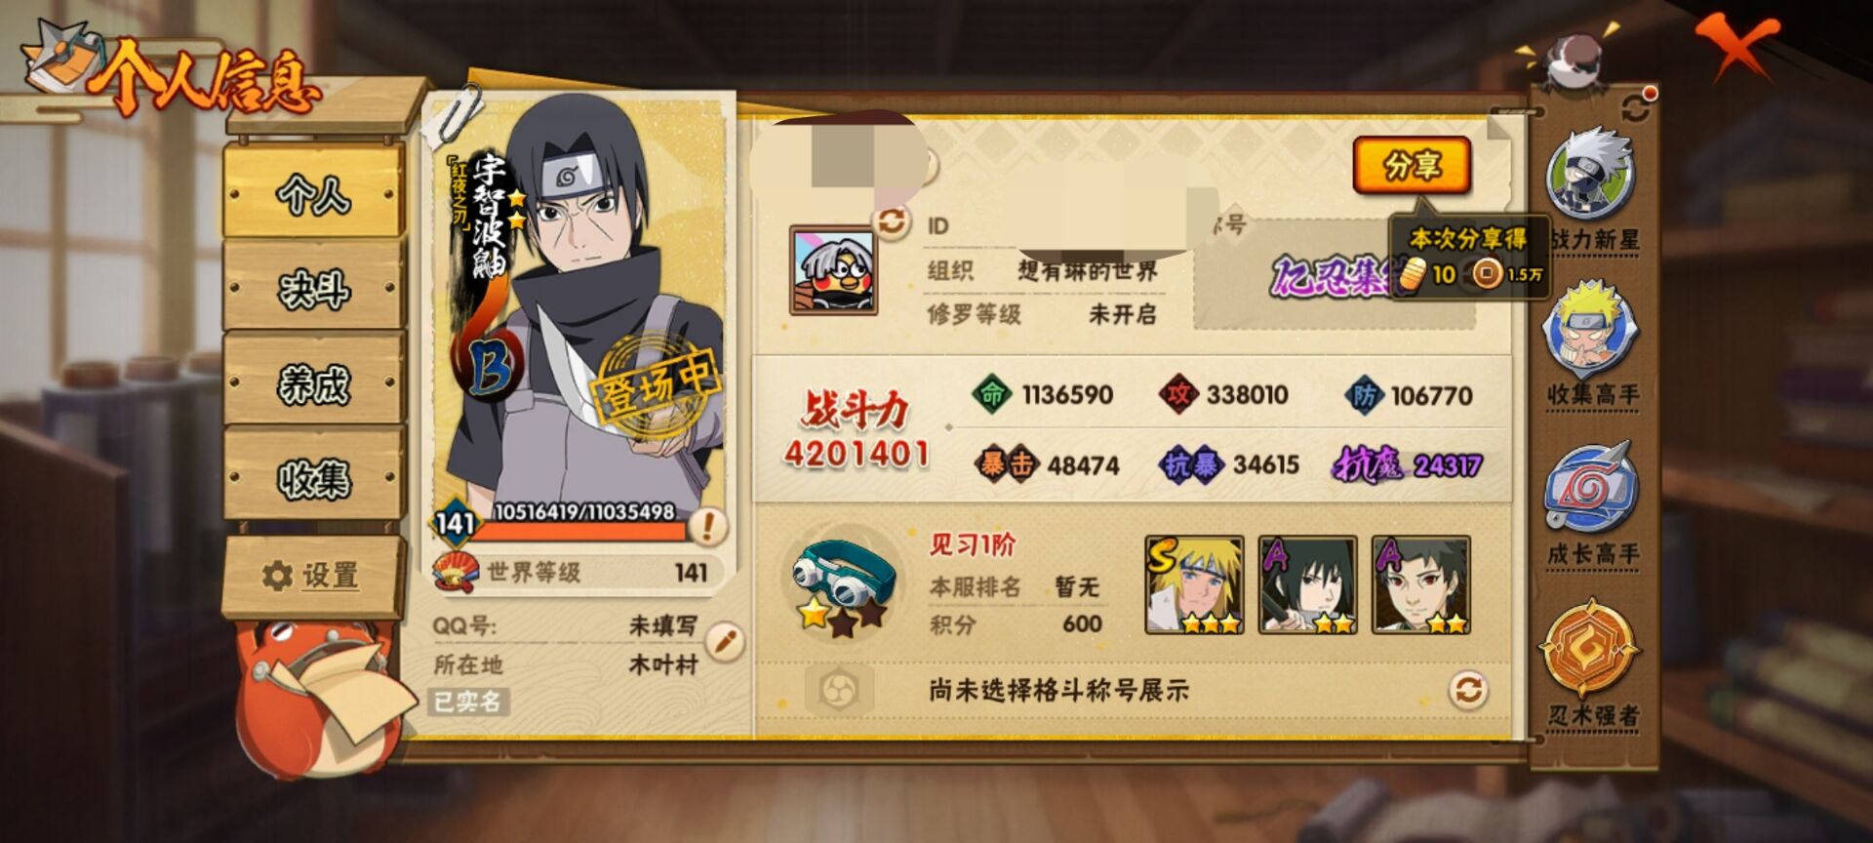Select the S-rank Minato ninja thumbnail
1873x843 pixels.
[x=1194, y=584]
